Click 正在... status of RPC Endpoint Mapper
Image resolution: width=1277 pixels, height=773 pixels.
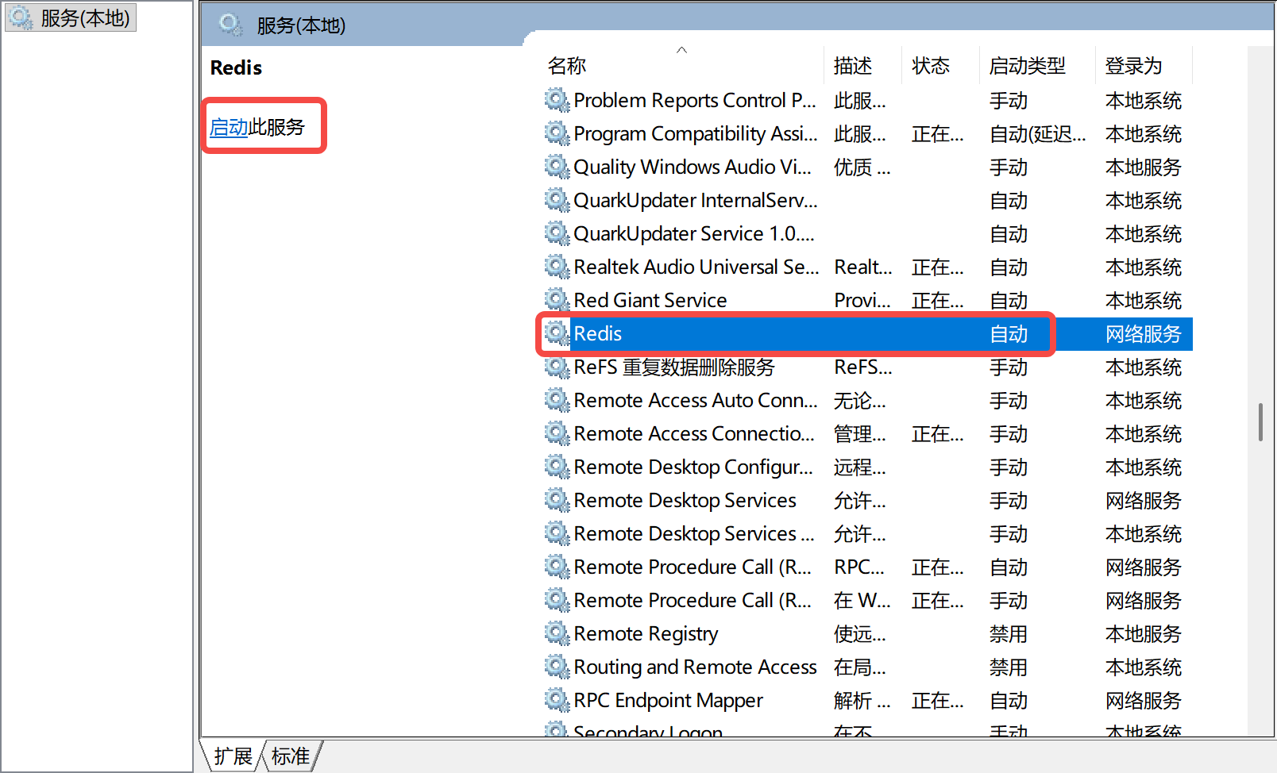(x=938, y=701)
